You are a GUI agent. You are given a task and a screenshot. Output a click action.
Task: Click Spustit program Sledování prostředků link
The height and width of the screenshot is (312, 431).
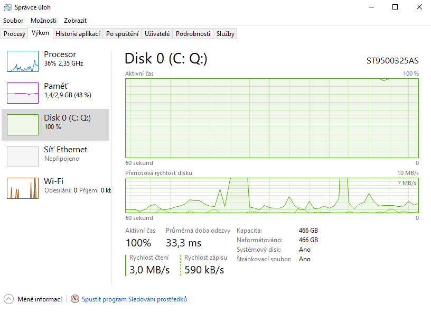(x=135, y=299)
